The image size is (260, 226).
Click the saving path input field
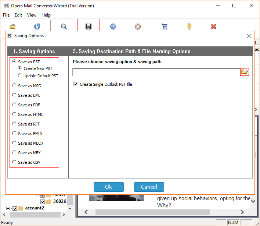point(156,72)
